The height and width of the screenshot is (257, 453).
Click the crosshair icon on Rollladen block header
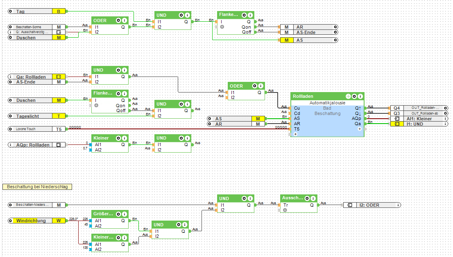click(x=348, y=96)
